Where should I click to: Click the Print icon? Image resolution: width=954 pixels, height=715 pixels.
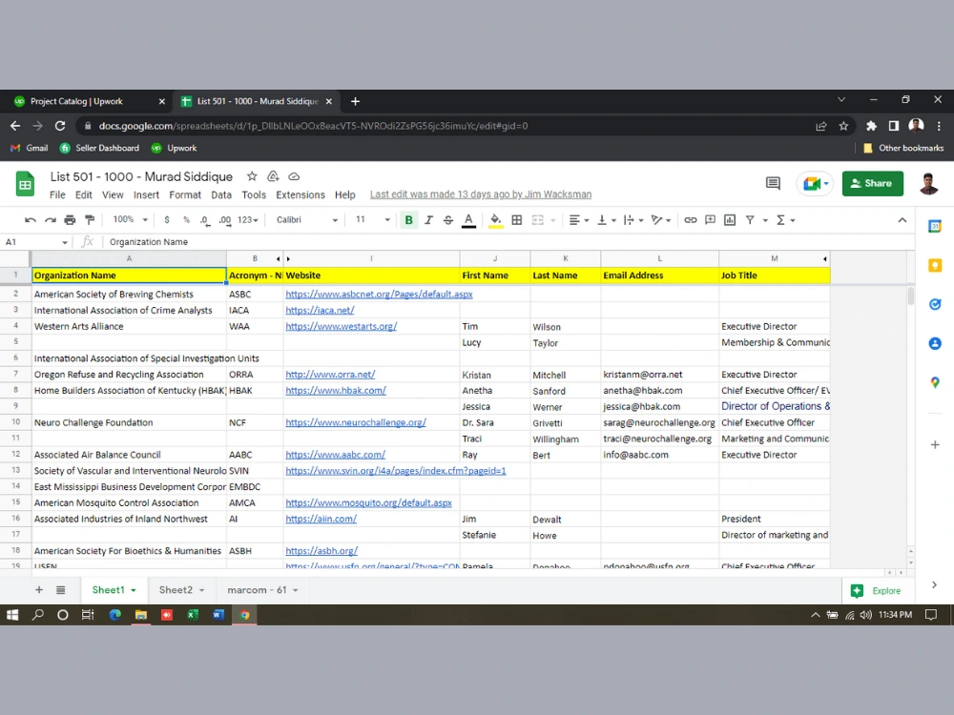(70, 220)
